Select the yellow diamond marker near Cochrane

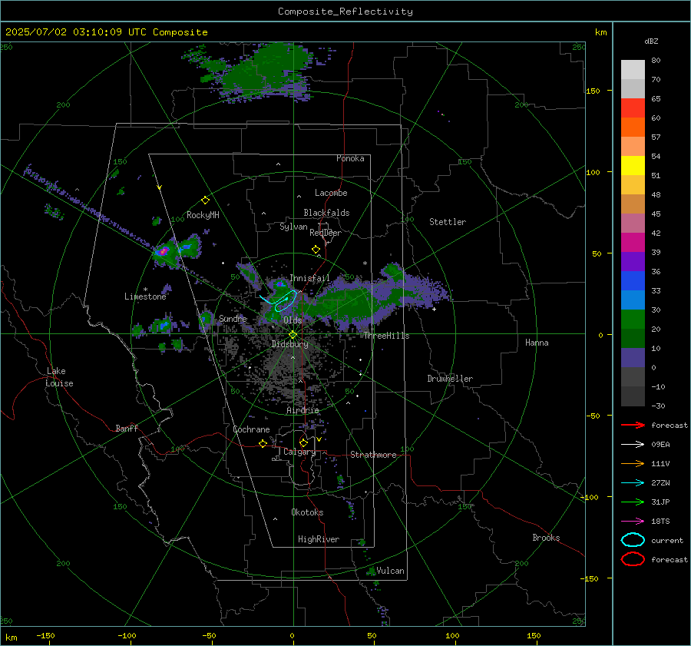263,443
